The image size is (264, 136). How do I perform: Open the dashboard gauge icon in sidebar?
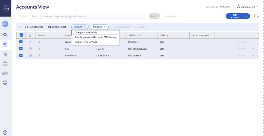[5, 36]
